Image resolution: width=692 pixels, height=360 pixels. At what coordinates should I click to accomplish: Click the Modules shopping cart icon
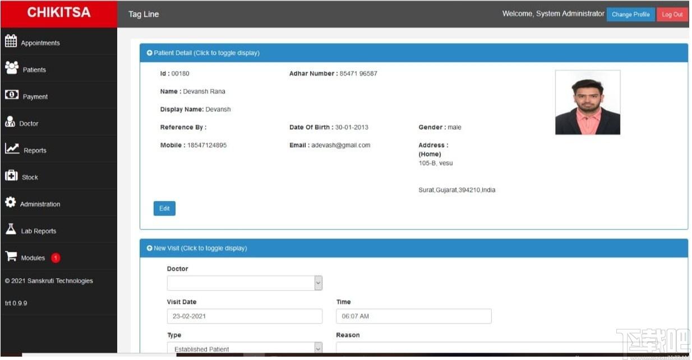click(x=11, y=256)
